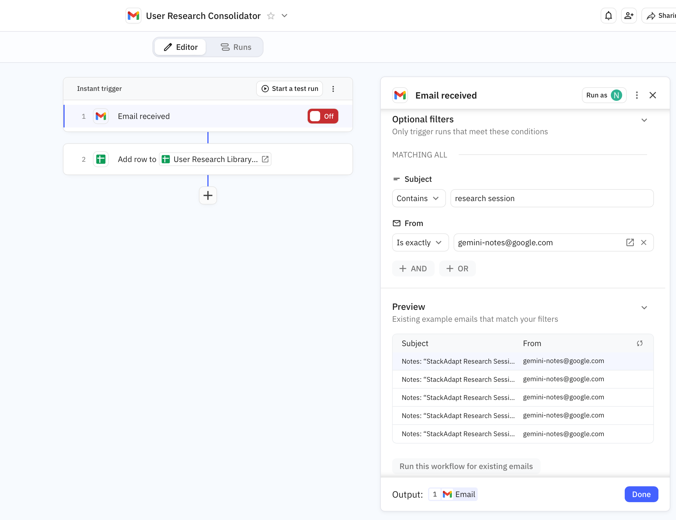This screenshot has height=520, width=676.
Task: Collapse the Preview section
Action: [644, 308]
